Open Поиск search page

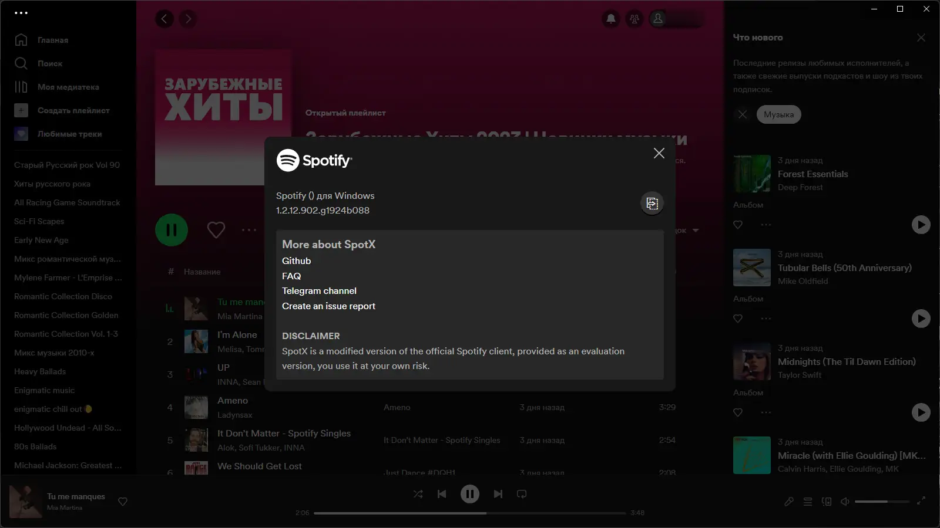[38, 63]
